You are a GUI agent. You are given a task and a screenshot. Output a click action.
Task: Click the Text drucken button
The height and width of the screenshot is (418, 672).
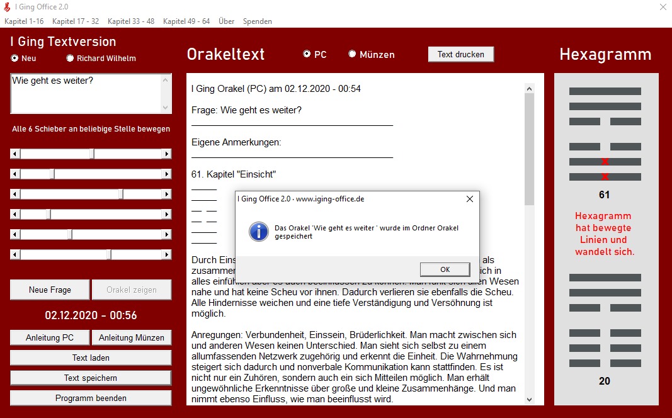pos(461,54)
